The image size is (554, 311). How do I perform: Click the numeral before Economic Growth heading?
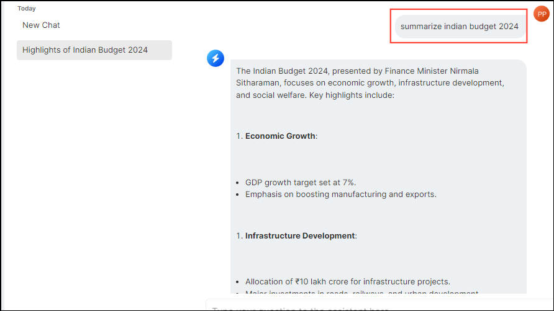(x=238, y=136)
